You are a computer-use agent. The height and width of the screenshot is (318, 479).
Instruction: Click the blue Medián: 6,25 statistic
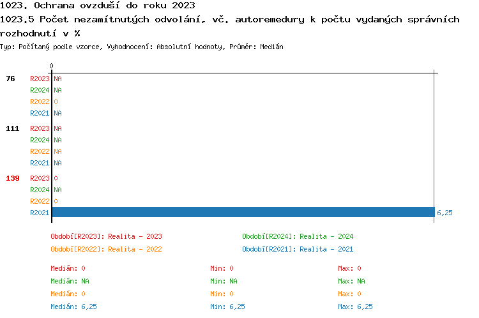(73, 307)
